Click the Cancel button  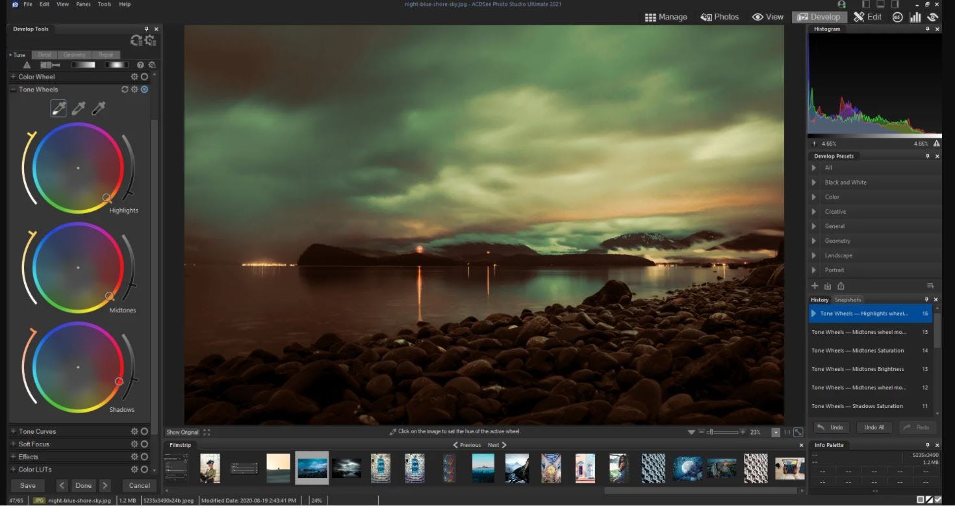point(140,485)
